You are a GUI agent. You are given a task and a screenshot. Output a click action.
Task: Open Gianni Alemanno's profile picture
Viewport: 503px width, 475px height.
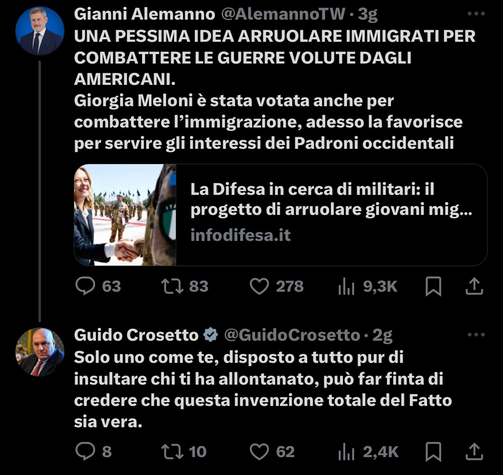(x=40, y=31)
